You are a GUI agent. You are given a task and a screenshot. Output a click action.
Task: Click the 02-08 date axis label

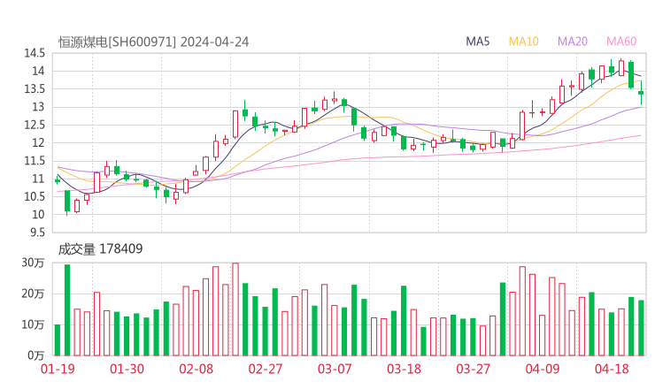coord(196,369)
